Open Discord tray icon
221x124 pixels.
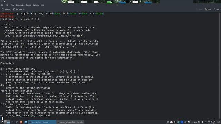(171, 122)
